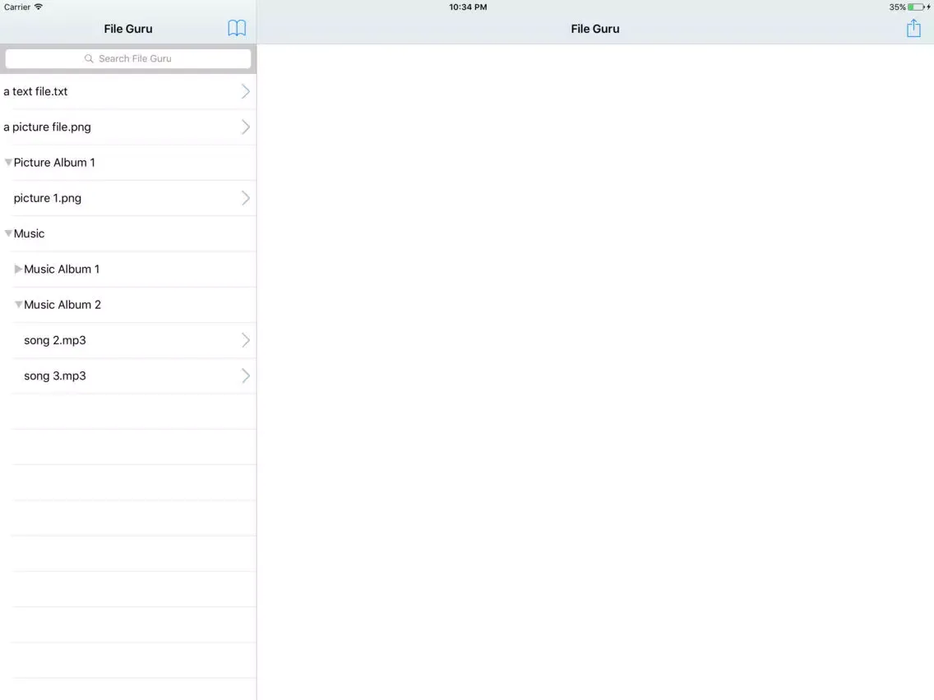Image resolution: width=934 pixels, height=700 pixels.
Task: Open picture 1.png
Action: (128, 198)
